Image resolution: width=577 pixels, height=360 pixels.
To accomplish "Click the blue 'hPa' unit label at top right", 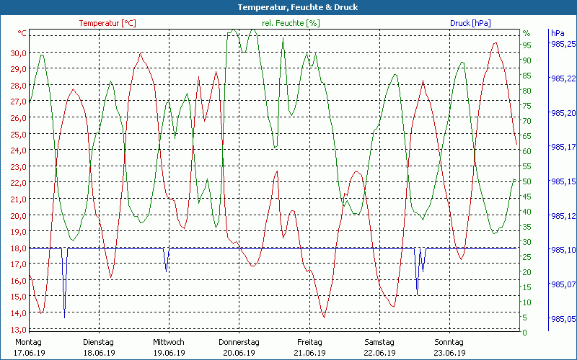I will [557, 33].
